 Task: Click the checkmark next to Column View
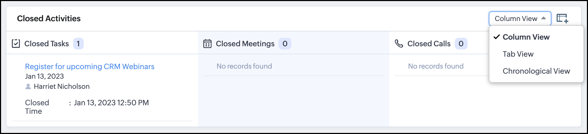(x=497, y=37)
